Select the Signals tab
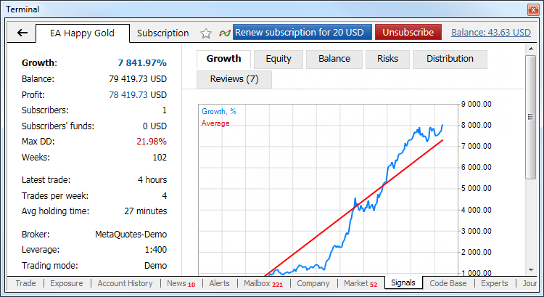 tap(403, 282)
